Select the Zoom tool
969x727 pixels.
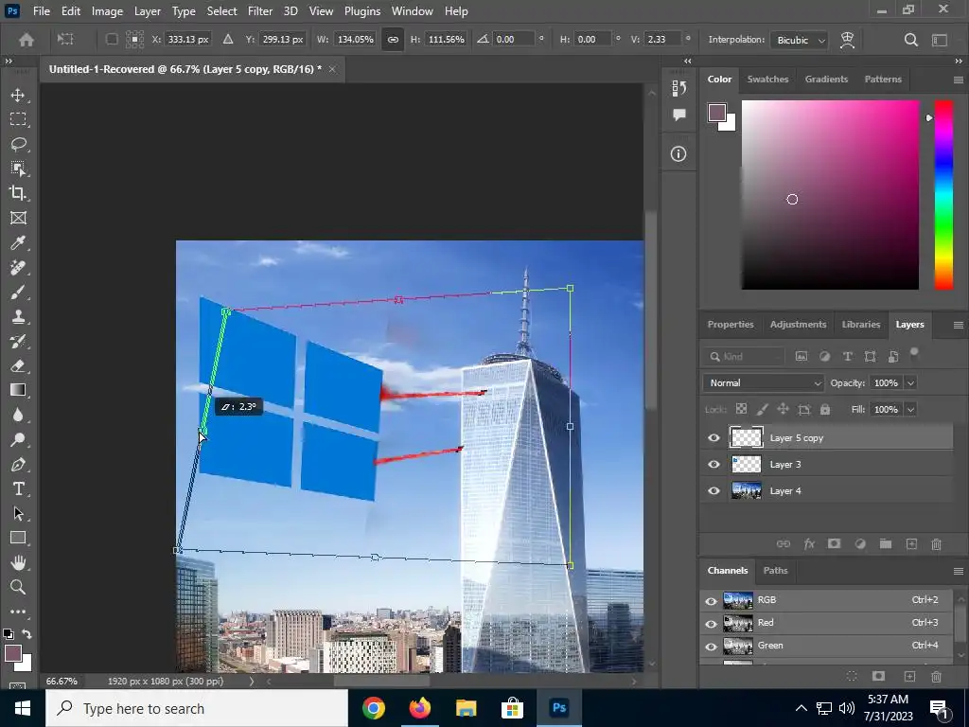(x=18, y=587)
